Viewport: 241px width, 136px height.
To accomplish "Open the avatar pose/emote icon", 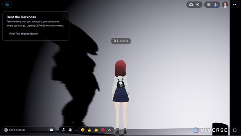I will [x=198, y=4].
